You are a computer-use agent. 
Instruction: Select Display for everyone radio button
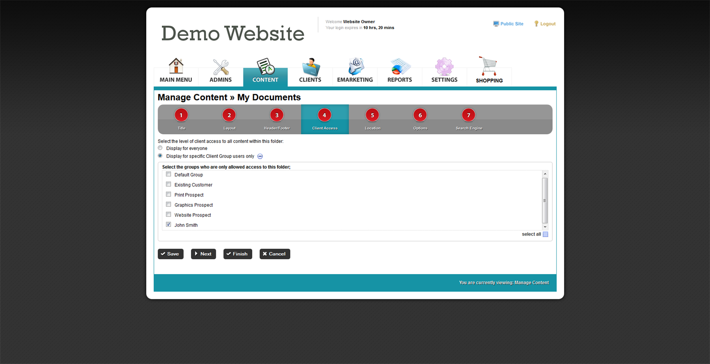(160, 148)
